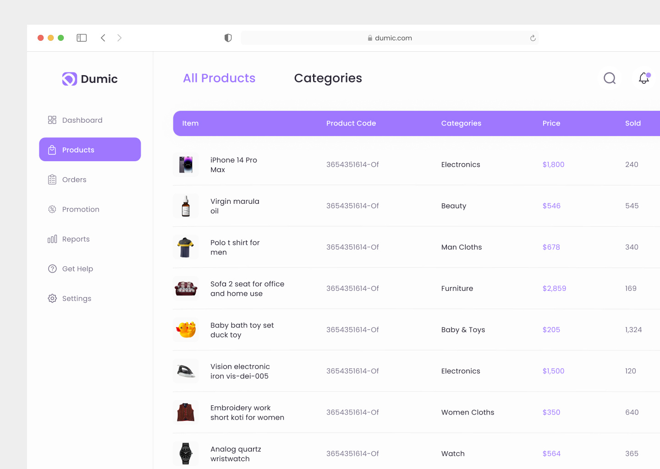Click the dumic.com address bar
The width and height of the screenshot is (660, 469).
390,38
